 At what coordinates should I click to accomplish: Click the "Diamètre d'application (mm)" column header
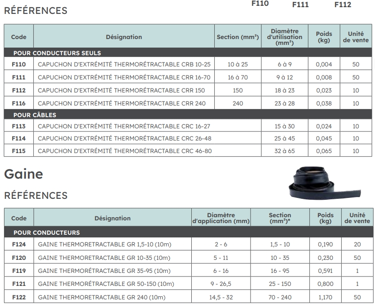tap(221, 218)
